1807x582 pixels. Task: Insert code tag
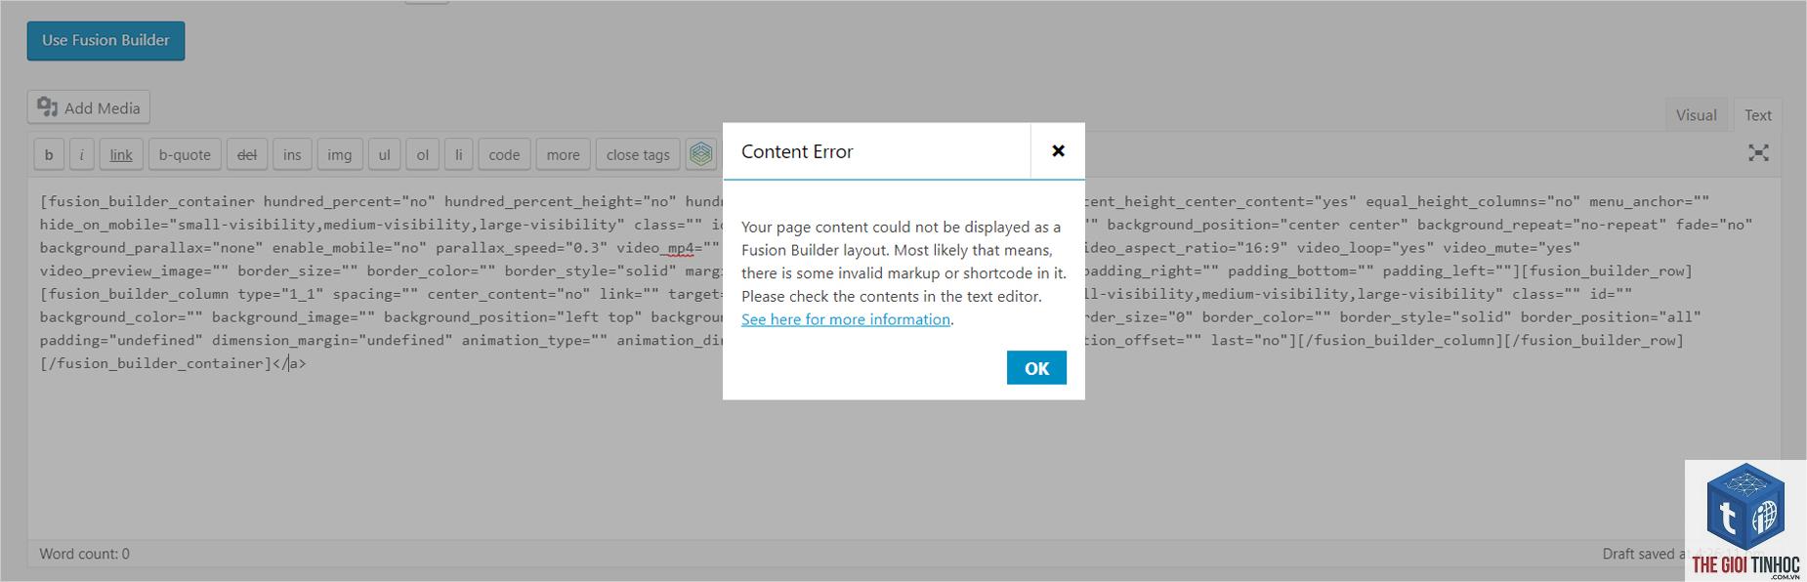pyautogui.click(x=504, y=154)
